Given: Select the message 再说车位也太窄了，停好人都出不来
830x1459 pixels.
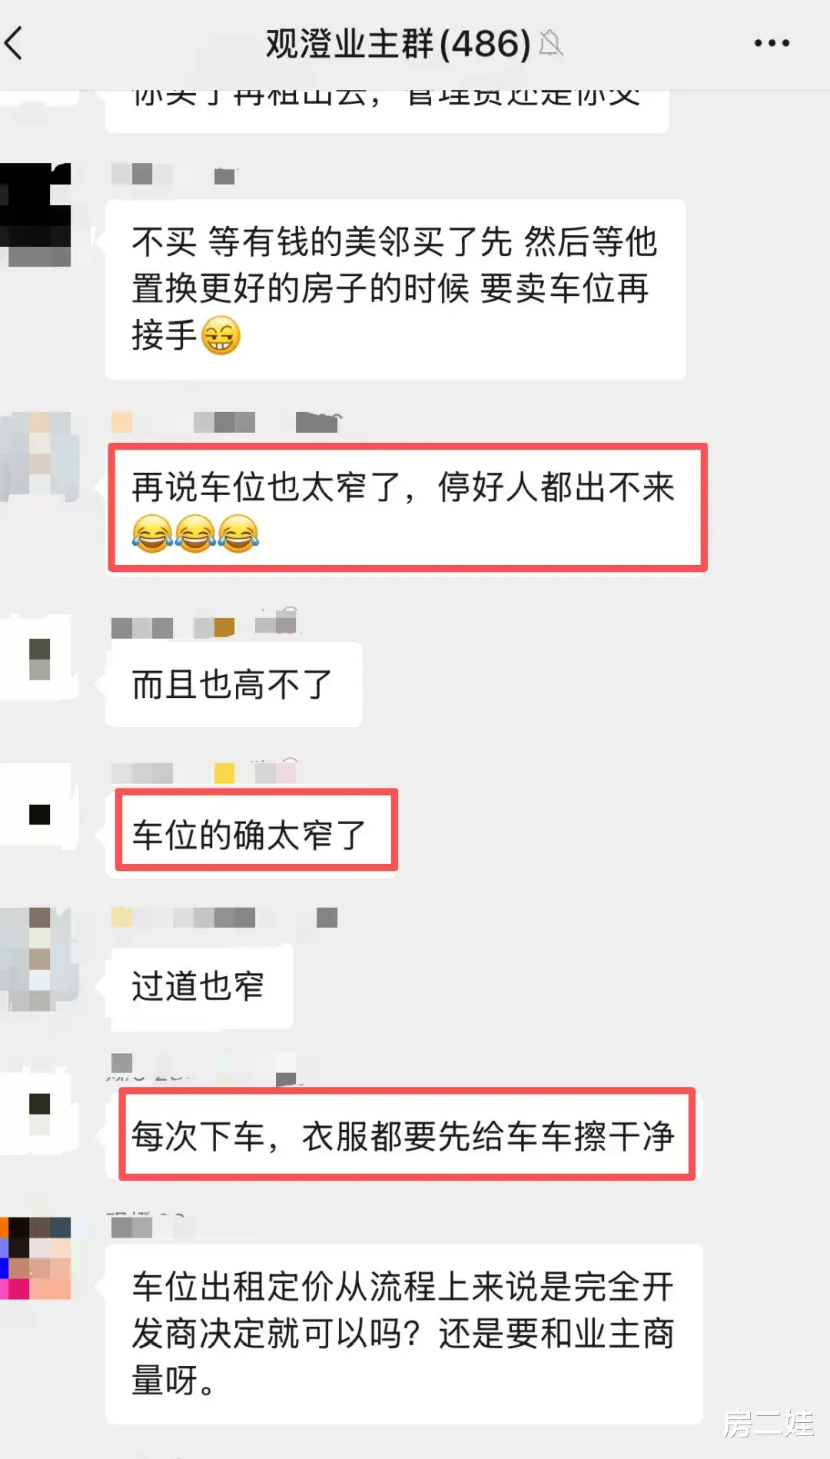Looking at the screenshot, I should pos(407,508).
